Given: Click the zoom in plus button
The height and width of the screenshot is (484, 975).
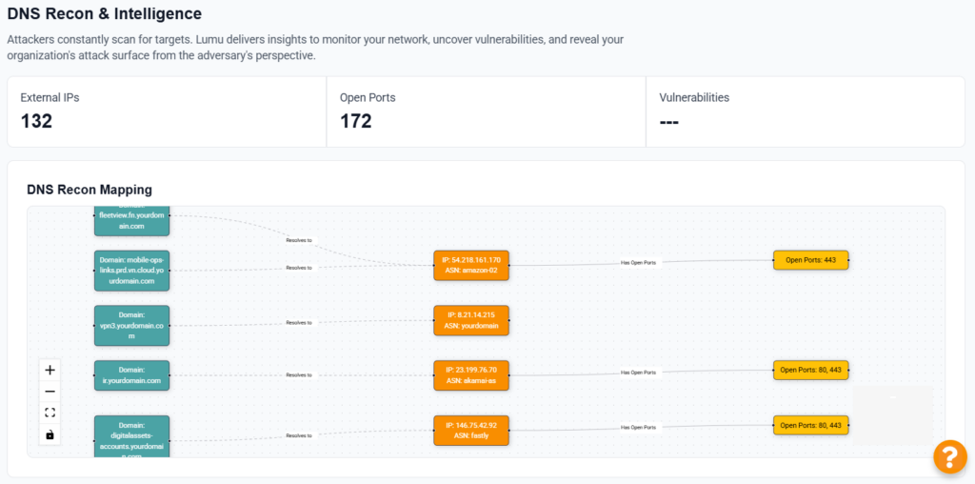Looking at the screenshot, I should [x=50, y=370].
